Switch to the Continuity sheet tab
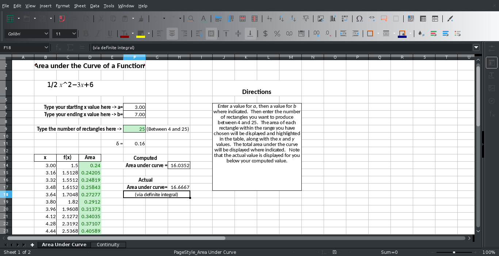Screen dimensions: 499x256 point(108,245)
